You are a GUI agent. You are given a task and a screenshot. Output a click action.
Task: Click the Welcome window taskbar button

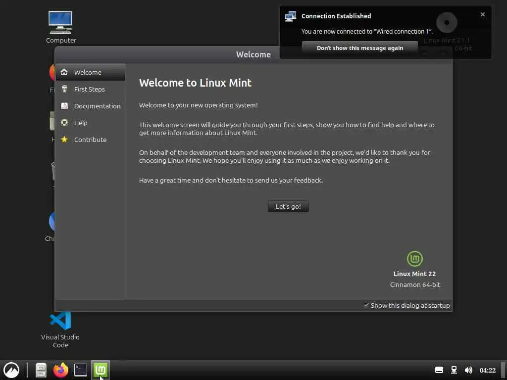[101, 370]
